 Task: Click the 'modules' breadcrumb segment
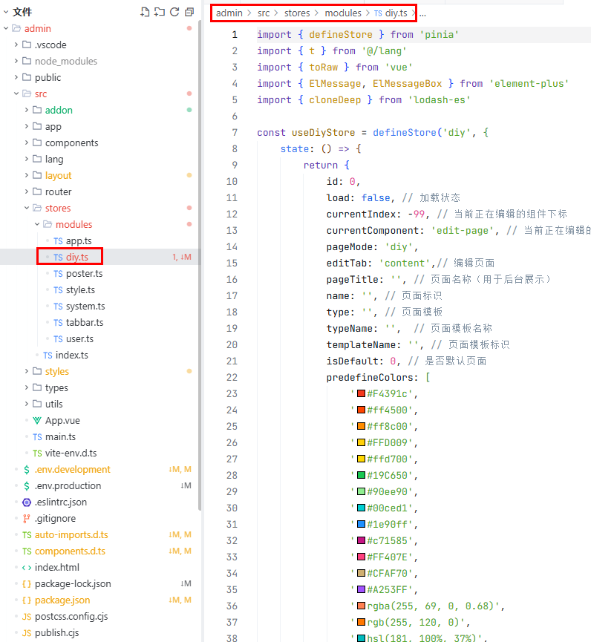343,13
